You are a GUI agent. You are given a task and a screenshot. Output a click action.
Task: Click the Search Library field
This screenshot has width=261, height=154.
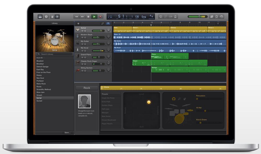coord(55,54)
